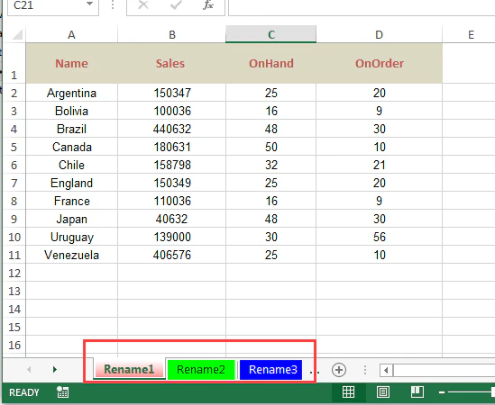Click the Enter checkmark in formula bar
Viewport: 495px width, 405px height.
(x=176, y=5)
